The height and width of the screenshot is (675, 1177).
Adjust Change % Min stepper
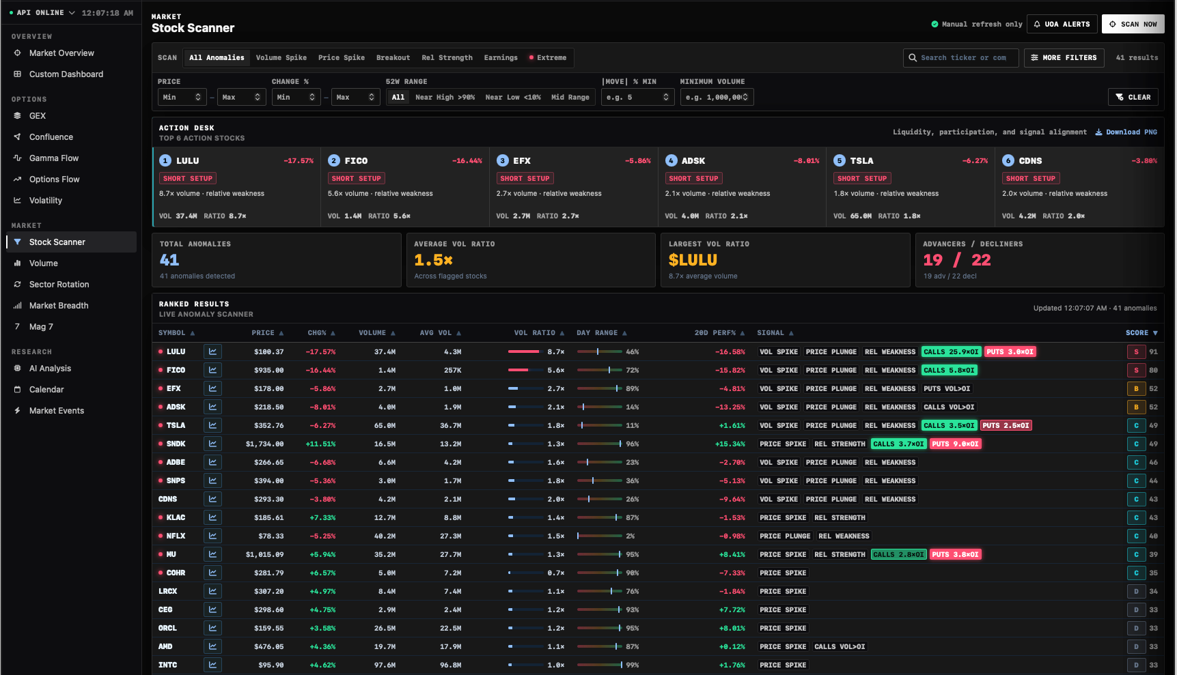coord(312,98)
